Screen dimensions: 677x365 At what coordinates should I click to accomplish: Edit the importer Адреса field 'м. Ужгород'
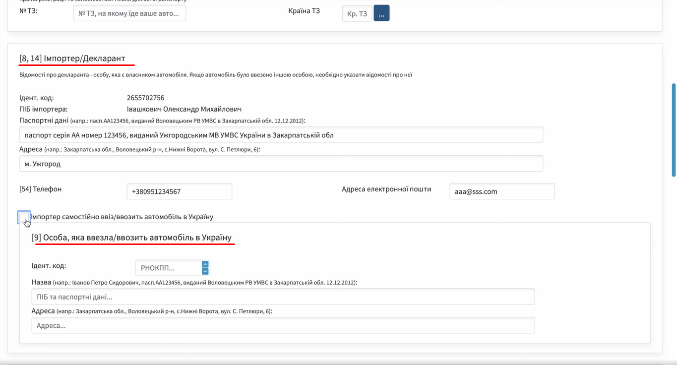point(281,164)
